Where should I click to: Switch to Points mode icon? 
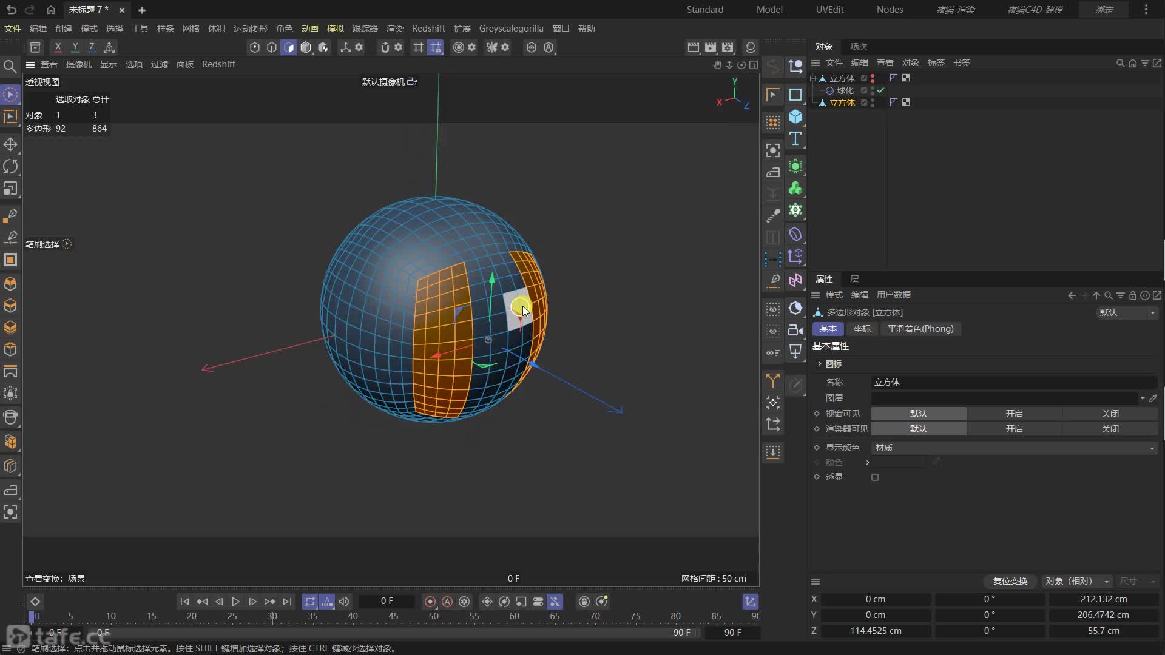(255, 47)
